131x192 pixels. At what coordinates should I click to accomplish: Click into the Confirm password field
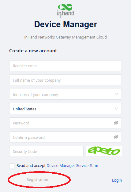[x=65, y=137]
